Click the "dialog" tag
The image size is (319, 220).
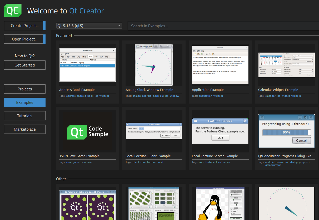[294, 162]
